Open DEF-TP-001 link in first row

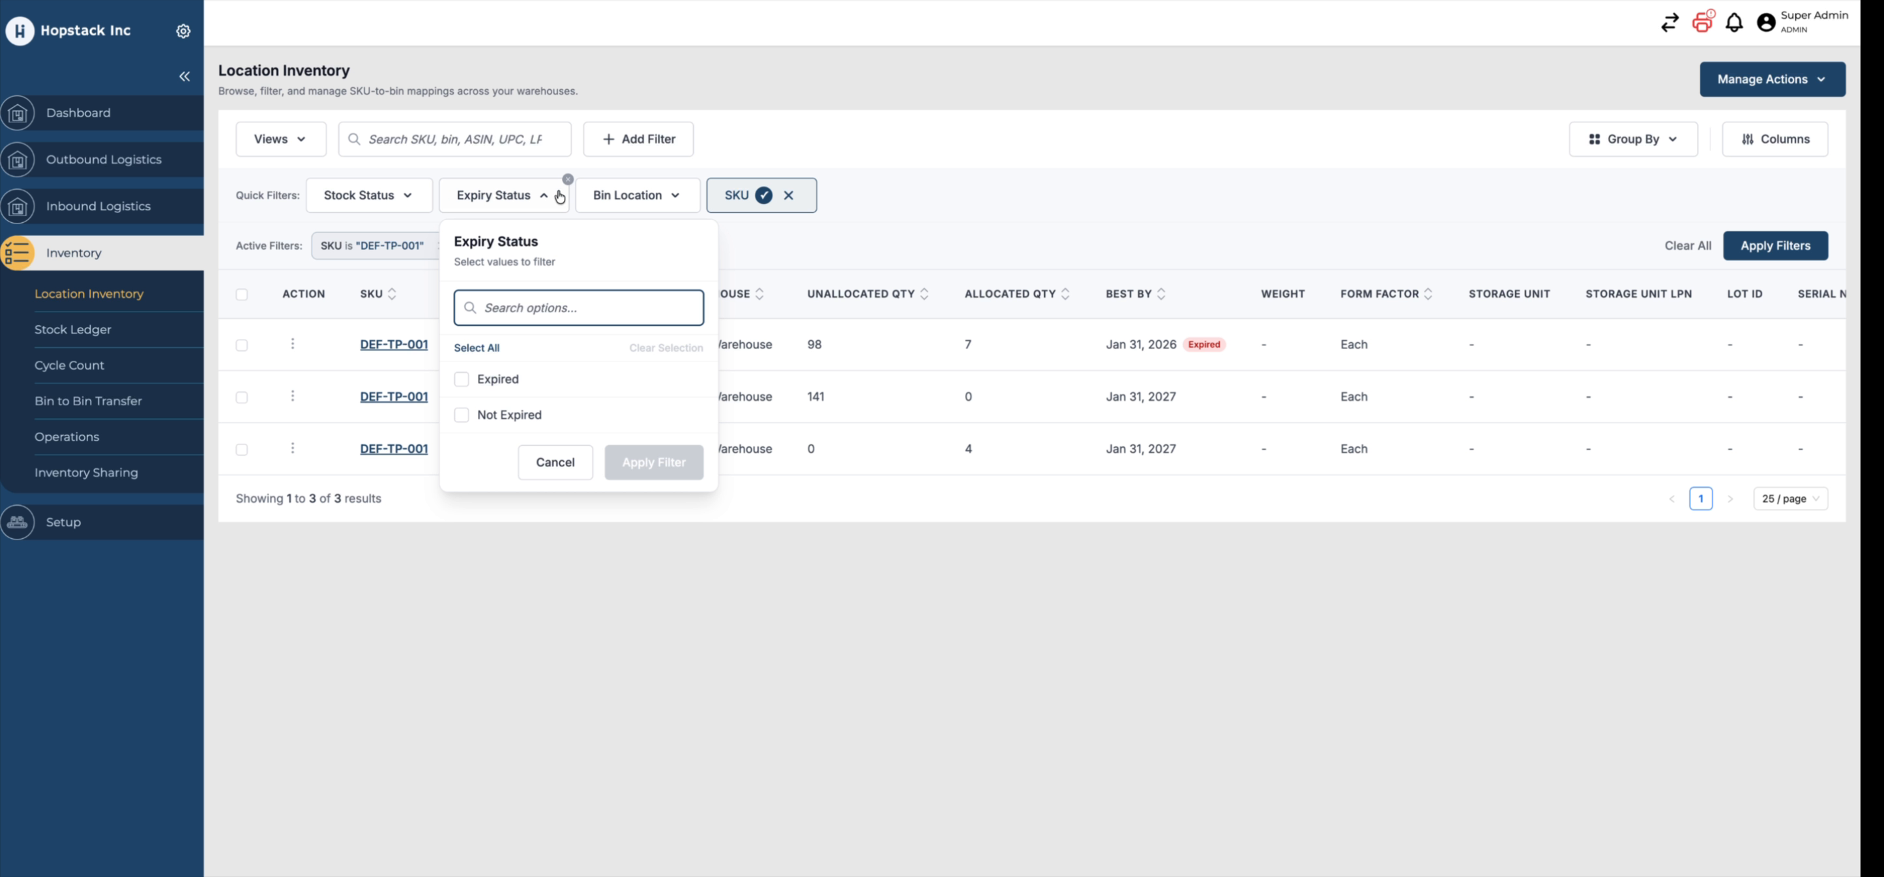pos(394,344)
